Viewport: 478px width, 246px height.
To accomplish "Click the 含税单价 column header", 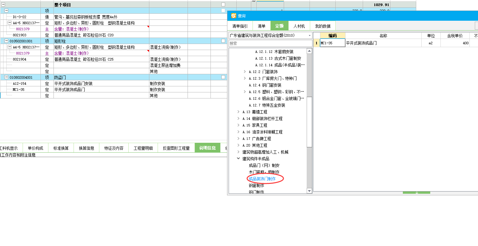I will (455, 36).
